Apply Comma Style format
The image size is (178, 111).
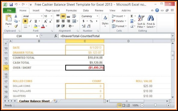pos(97,21)
